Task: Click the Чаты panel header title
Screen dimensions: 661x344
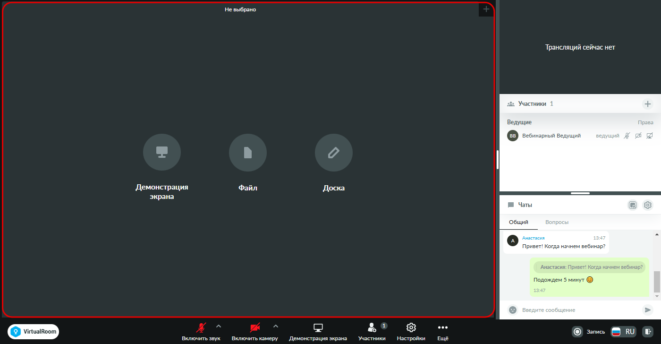Action: pos(525,205)
